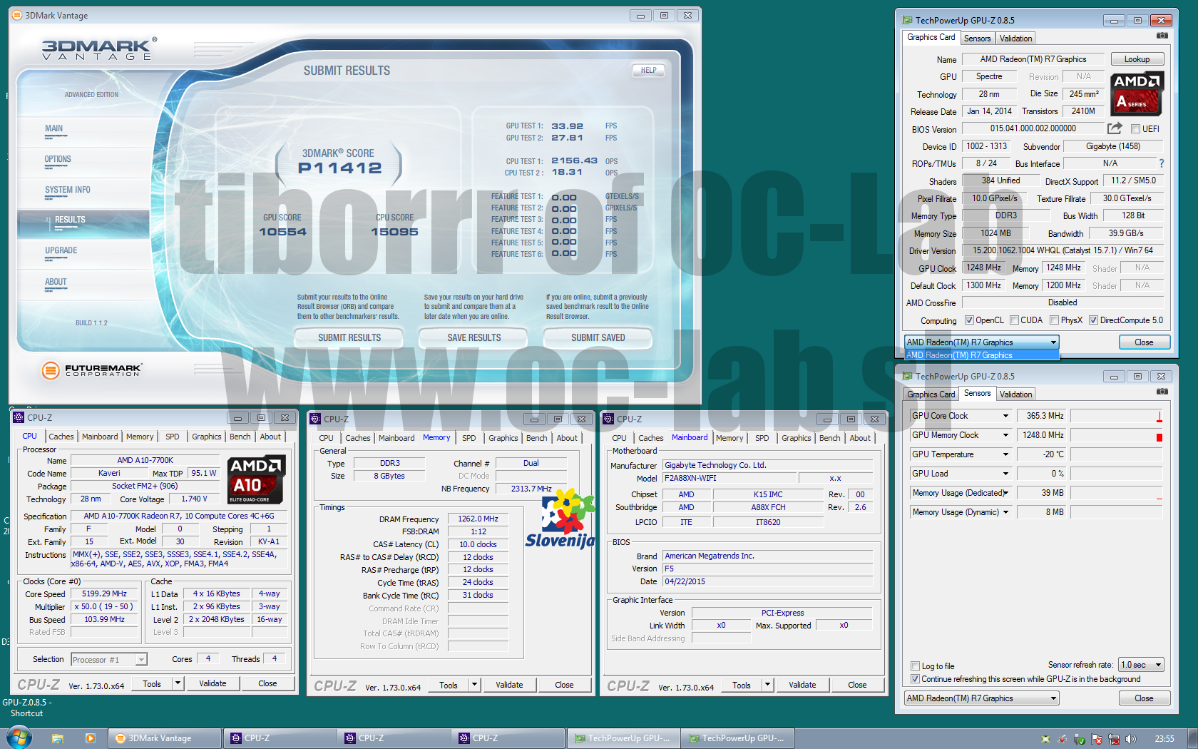Image resolution: width=1198 pixels, height=749 pixels.
Task: Click the GPU Core Clock sensor graph
Action: click(1117, 416)
